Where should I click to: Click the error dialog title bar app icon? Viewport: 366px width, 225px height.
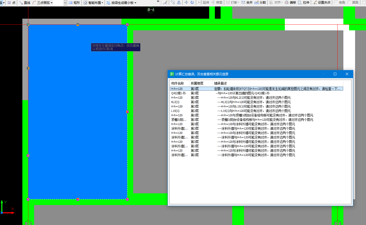(x=172, y=74)
